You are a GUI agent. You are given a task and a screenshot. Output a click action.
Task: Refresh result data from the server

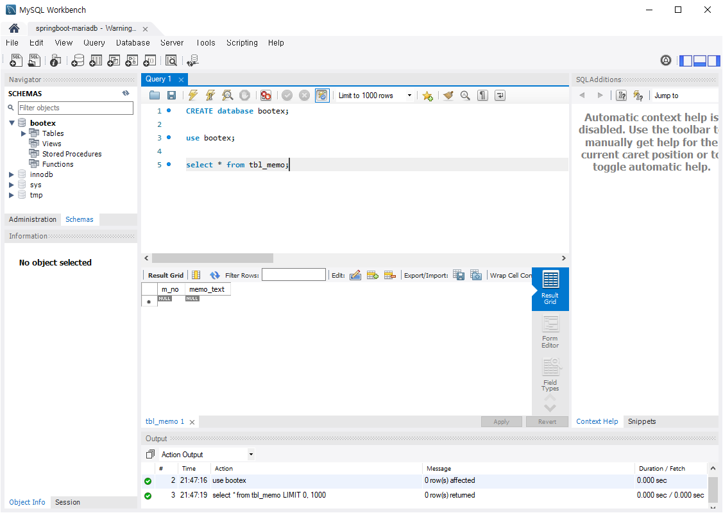[x=215, y=275]
